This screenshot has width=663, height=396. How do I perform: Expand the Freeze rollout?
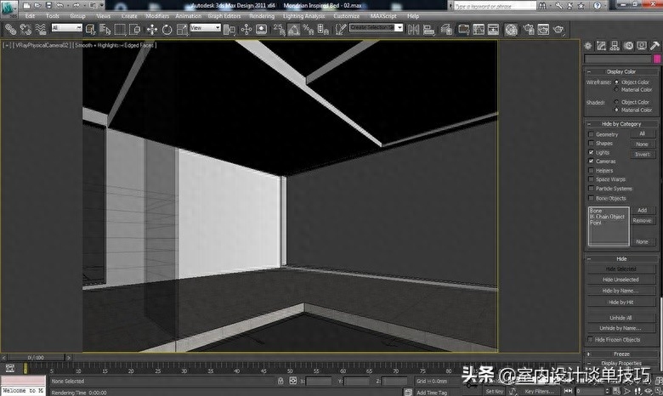pyautogui.click(x=620, y=354)
